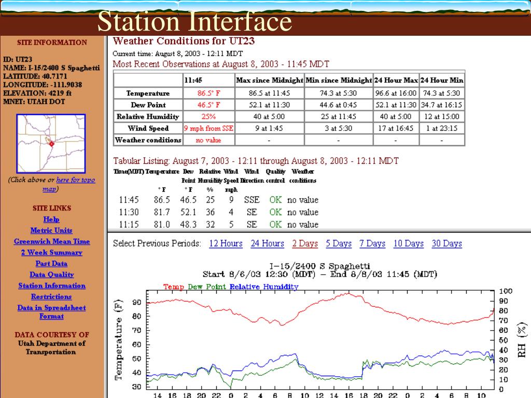531x398 pixels.
Task: Click Greenwich Mean Time link
Action: pyautogui.click(x=52, y=241)
